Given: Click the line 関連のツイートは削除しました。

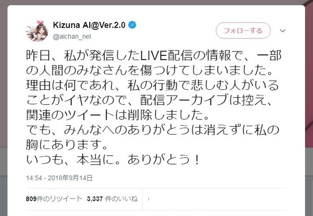Looking at the screenshot, I should (118, 116).
